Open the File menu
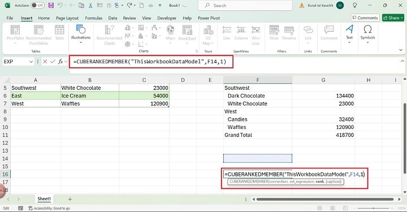Image resolution: width=407 pixels, height=212 pixels. pos(10,18)
